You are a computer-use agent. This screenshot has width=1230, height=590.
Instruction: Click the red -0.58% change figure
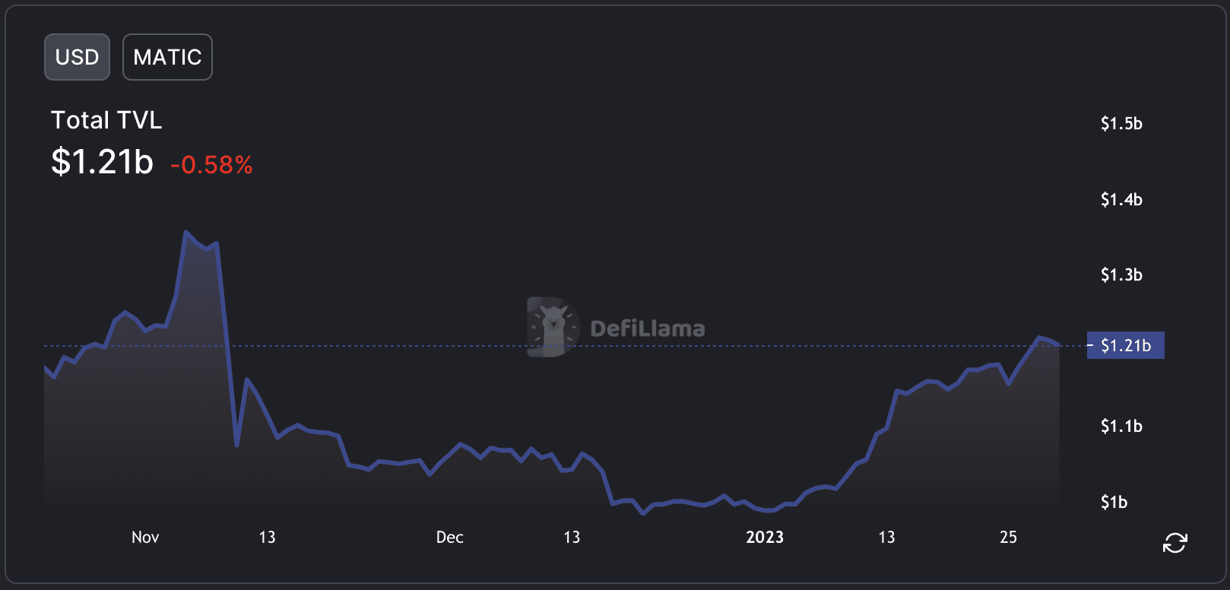(x=211, y=165)
